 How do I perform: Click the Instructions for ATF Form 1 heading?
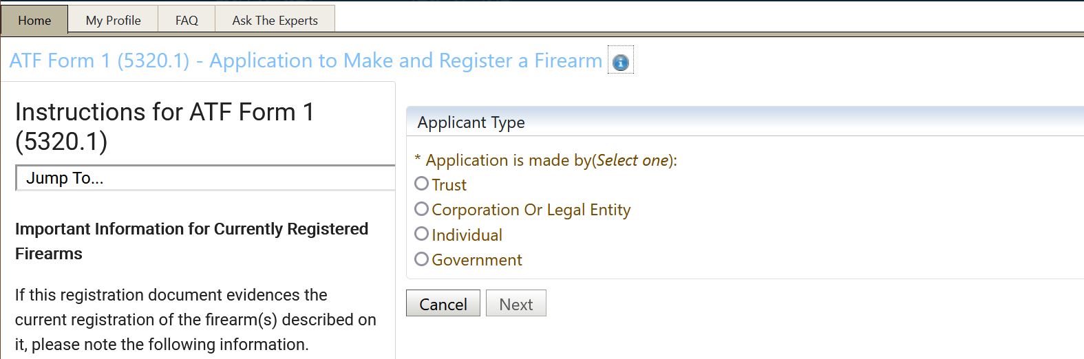pyautogui.click(x=164, y=127)
